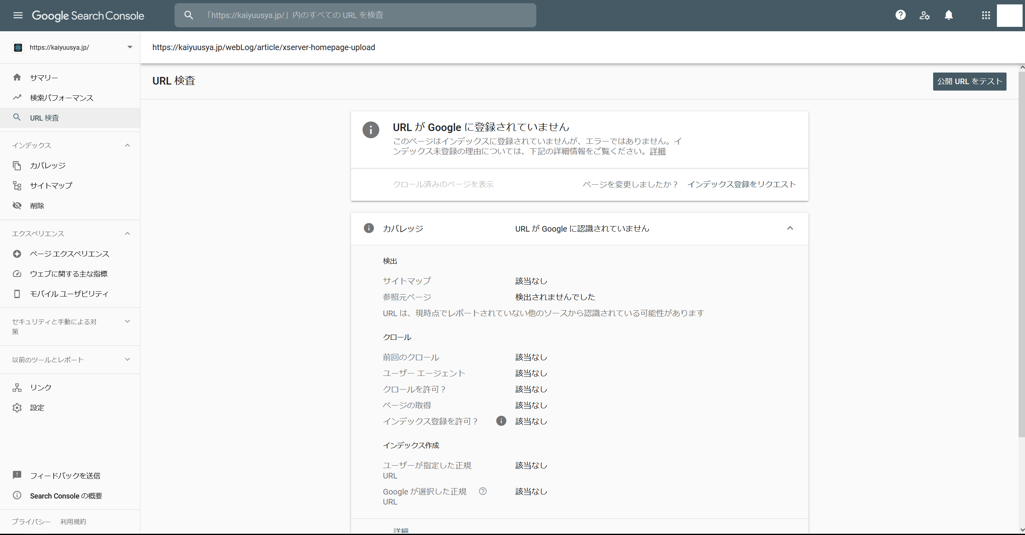This screenshot has width=1025, height=535.
Task: Open Search Console の概要
Action: click(66, 496)
